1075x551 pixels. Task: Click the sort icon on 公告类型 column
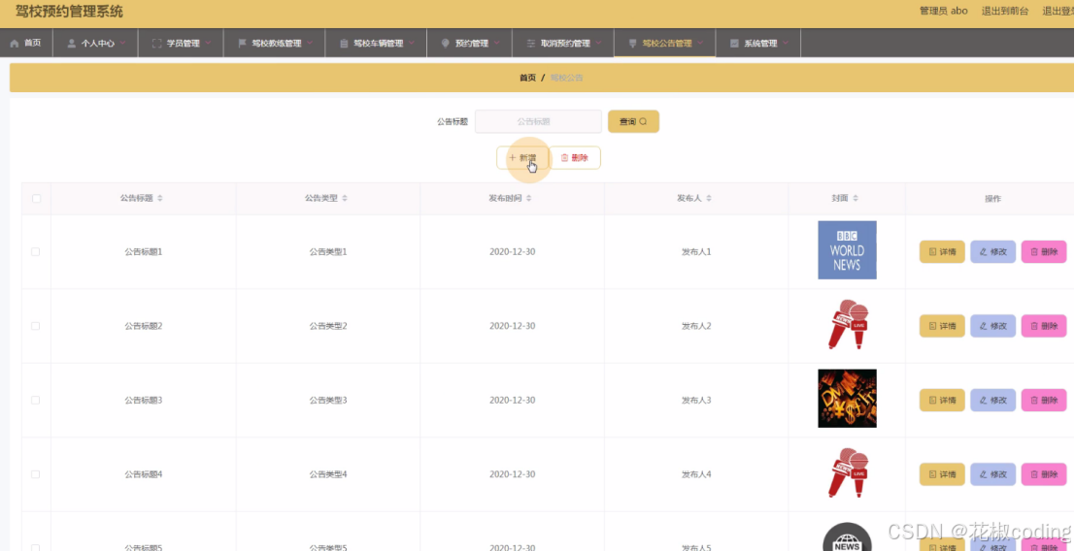pos(345,198)
